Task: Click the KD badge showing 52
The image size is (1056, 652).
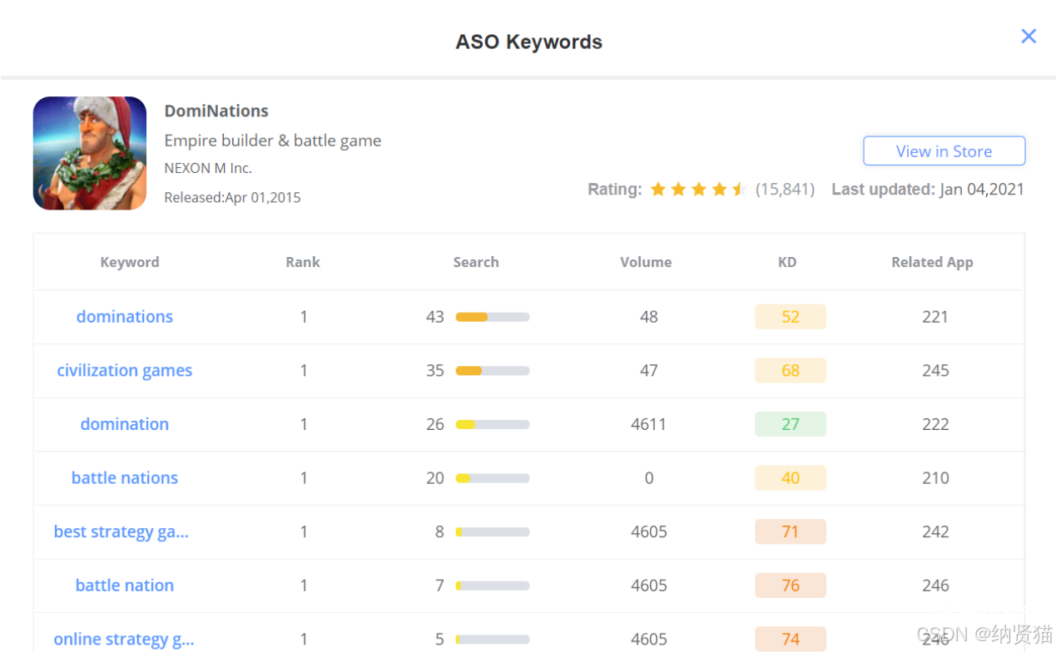Action: click(x=791, y=317)
